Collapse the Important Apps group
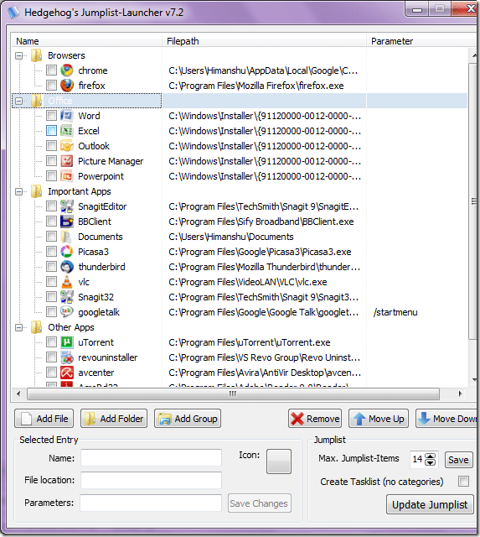This screenshot has width=480, height=537. [18, 191]
